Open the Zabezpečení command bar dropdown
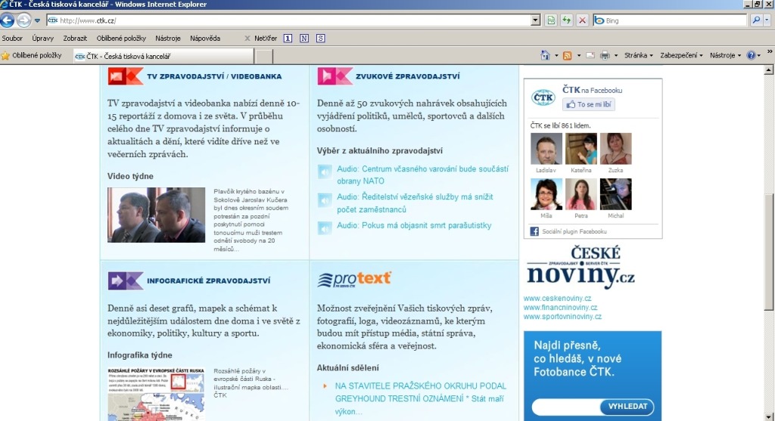Screen dimensions: 775x421 coord(681,55)
